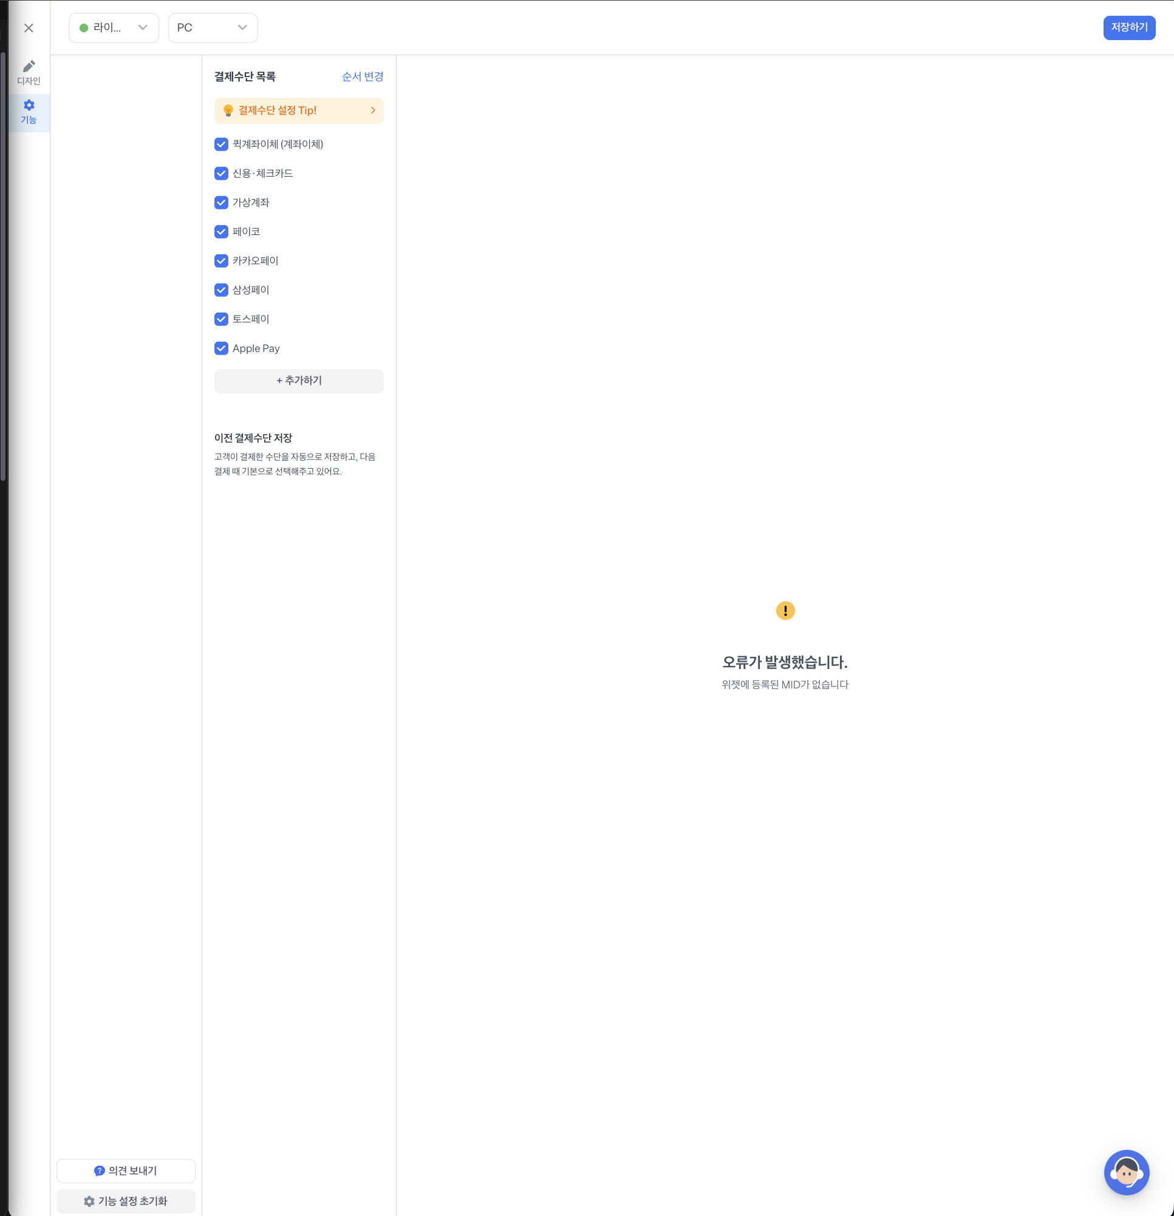The image size is (1174, 1216).
Task: Click the gear icon in 기능 설정 초기화
Action: 89,1201
